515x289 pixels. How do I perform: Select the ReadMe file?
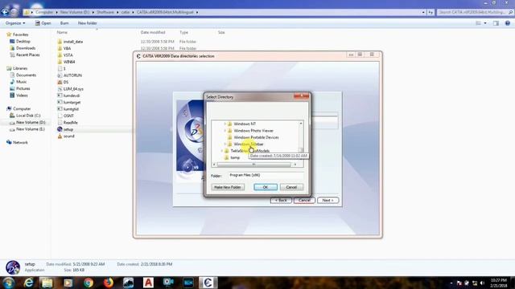70,123
